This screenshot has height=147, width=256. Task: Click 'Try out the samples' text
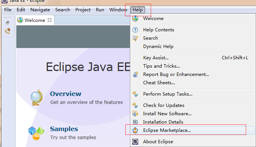pos(73,138)
